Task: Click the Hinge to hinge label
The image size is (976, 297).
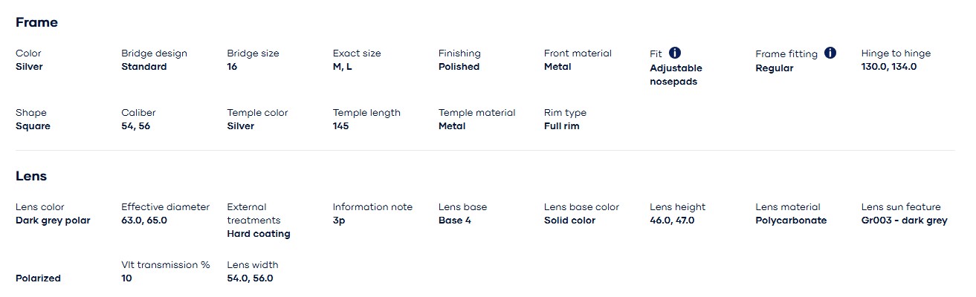Action: 896,53
